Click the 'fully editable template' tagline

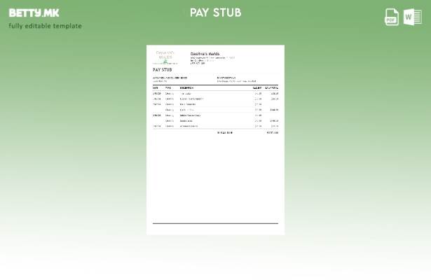(45, 26)
